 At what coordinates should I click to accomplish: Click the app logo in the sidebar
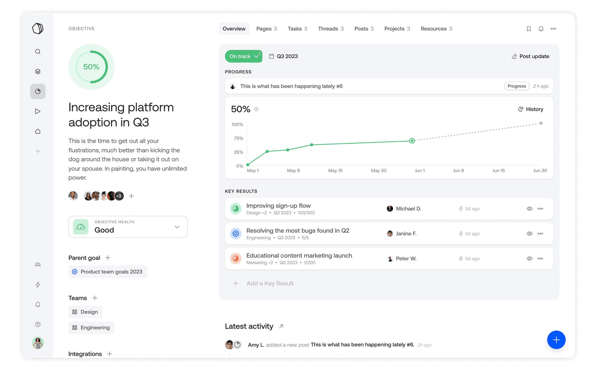click(x=38, y=28)
